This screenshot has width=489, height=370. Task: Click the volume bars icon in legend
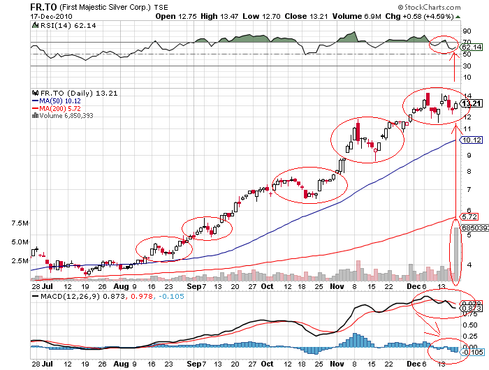[35, 115]
